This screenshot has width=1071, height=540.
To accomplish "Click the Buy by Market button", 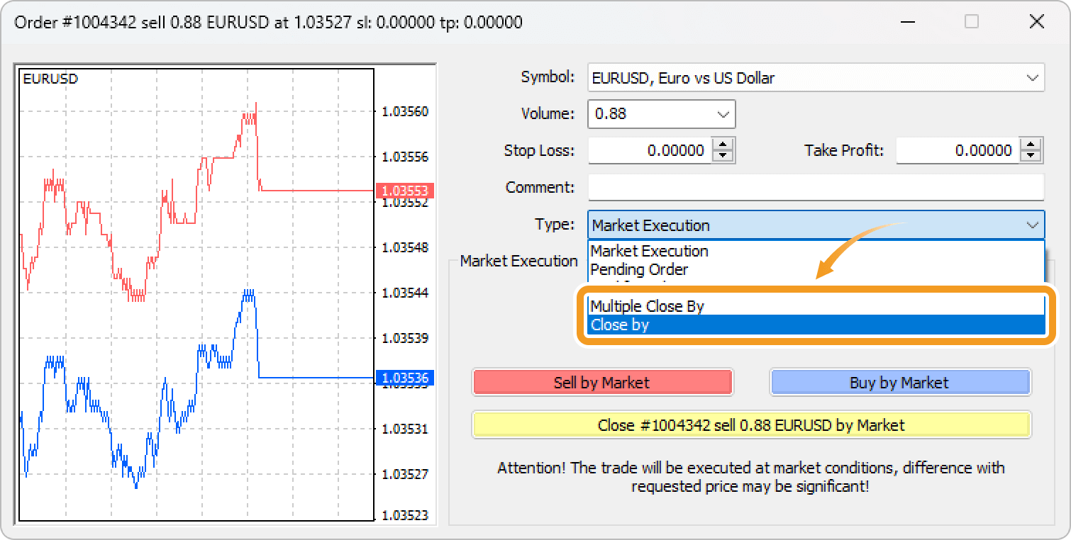I will click(x=899, y=383).
